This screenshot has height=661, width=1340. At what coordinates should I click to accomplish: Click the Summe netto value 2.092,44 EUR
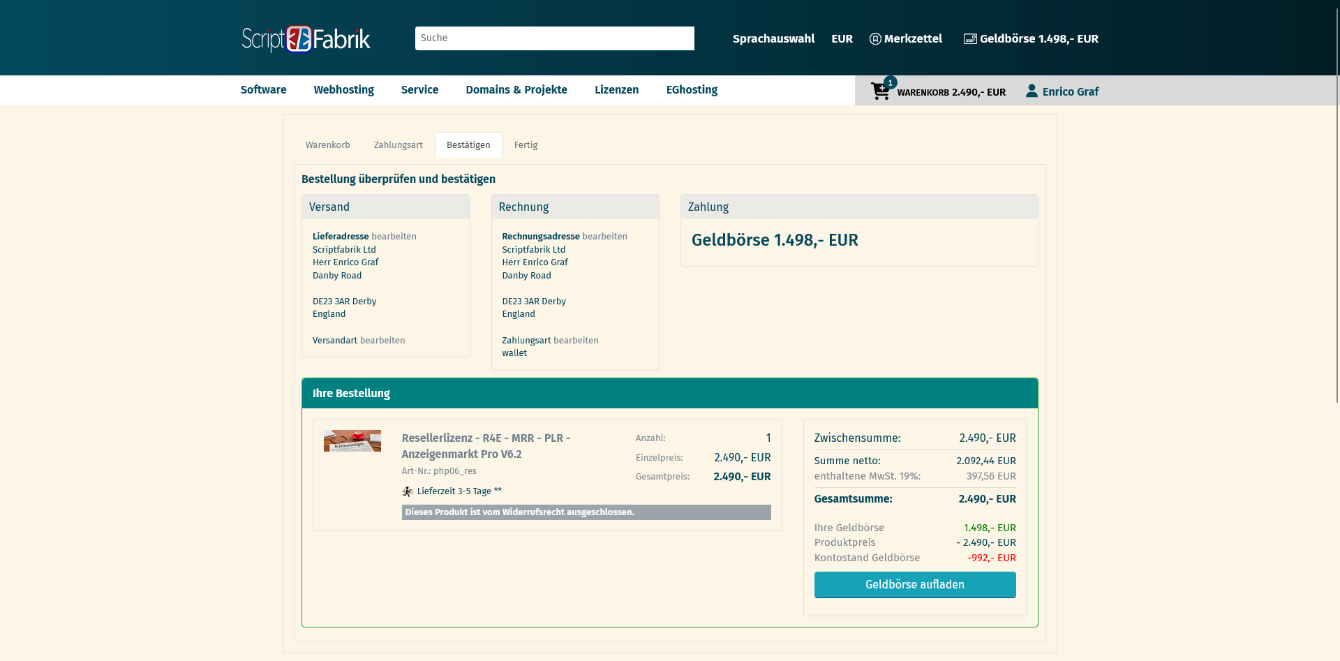(x=986, y=461)
